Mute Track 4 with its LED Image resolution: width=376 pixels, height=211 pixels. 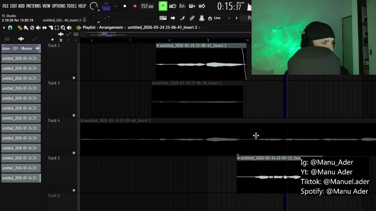coord(74,153)
